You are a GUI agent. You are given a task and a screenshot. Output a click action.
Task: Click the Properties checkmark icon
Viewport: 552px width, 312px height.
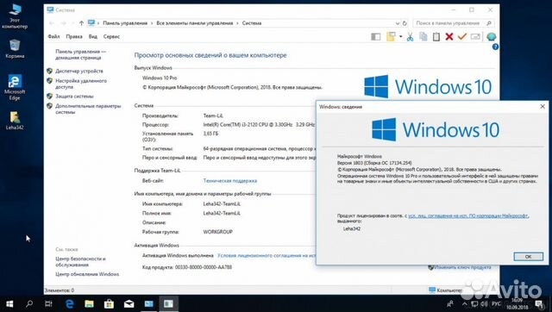pos(462,36)
